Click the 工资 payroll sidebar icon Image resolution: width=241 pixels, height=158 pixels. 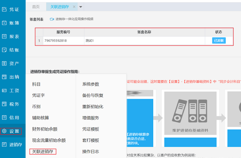coord(4,90)
